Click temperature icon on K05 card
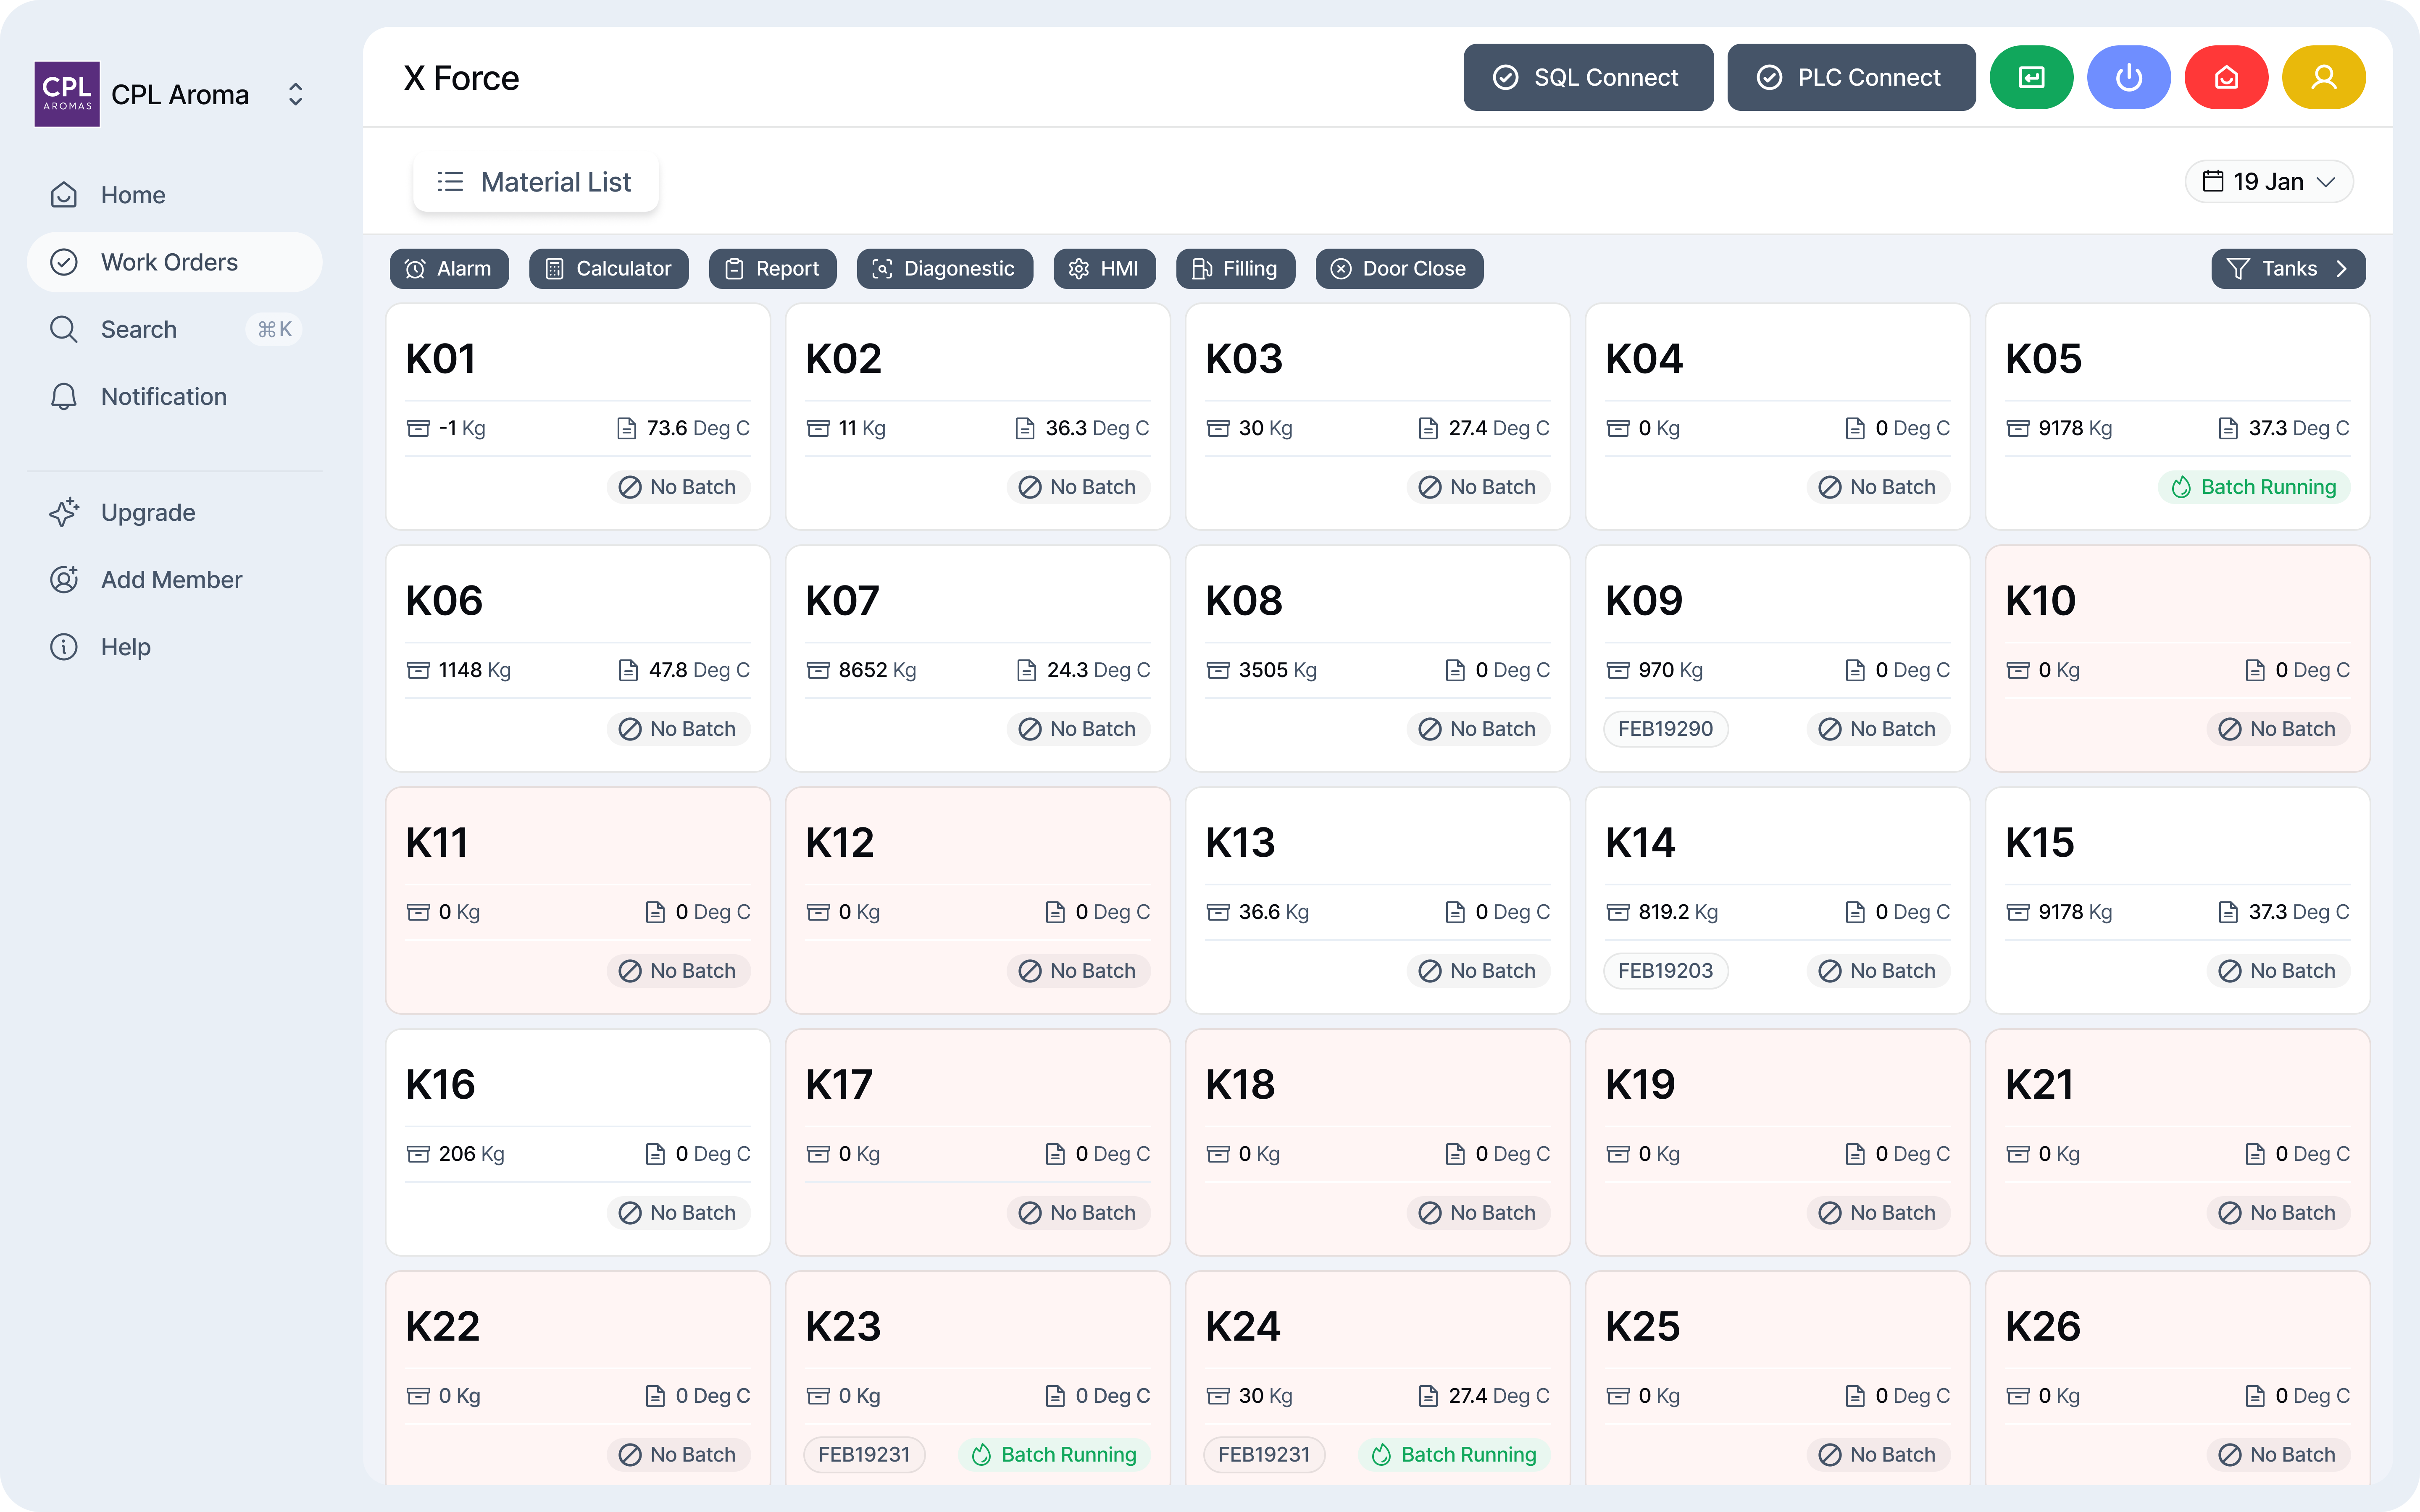The image size is (2420, 1512). pos(2228,428)
